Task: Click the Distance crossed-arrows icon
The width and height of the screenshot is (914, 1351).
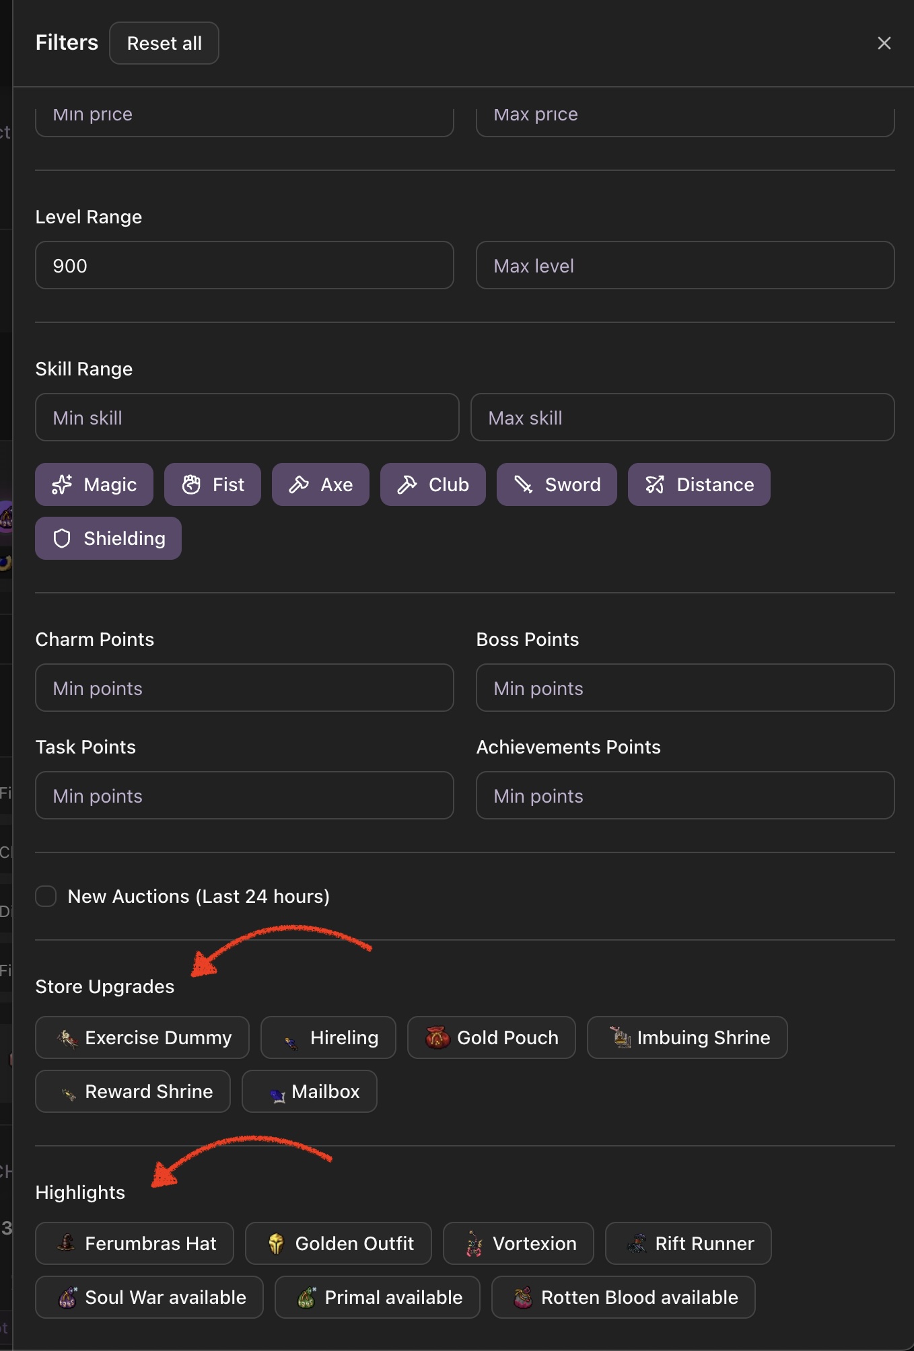Action: [655, 484]
